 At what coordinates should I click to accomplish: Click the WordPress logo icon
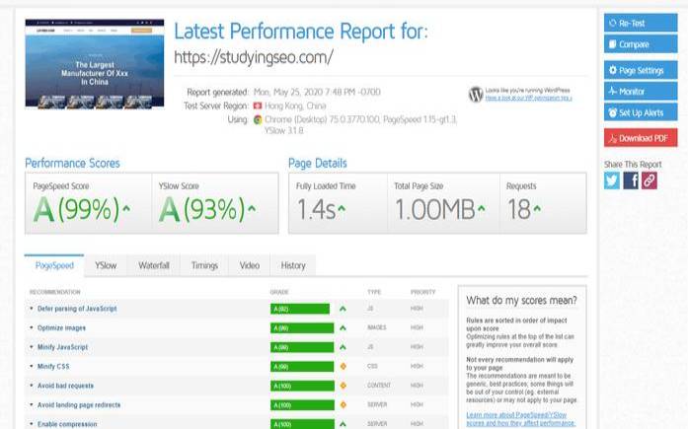click(x=476, y=95)
